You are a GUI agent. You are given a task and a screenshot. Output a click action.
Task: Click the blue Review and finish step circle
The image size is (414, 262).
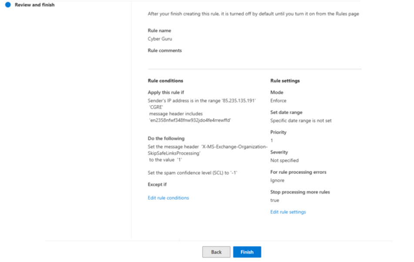pyautogui.click(x=8, y=5)
